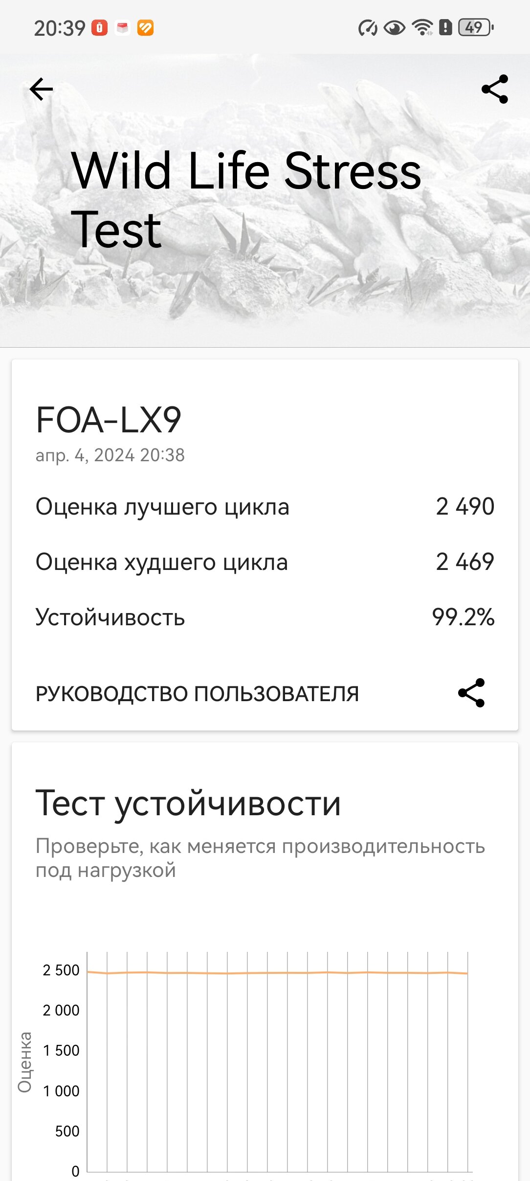Tap the Wi-Fi status icon
530x1181 pixels.
422,27
